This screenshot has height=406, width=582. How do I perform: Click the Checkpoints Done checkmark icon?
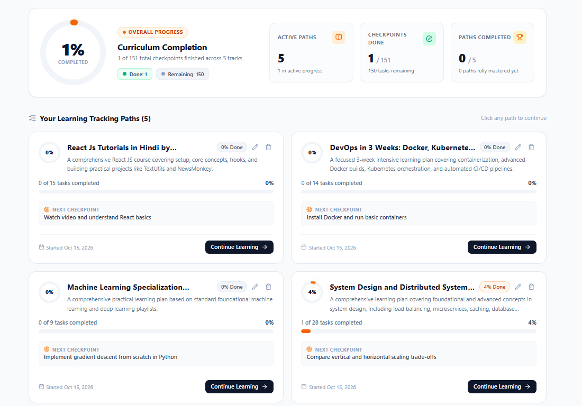[x=429, y=39]
